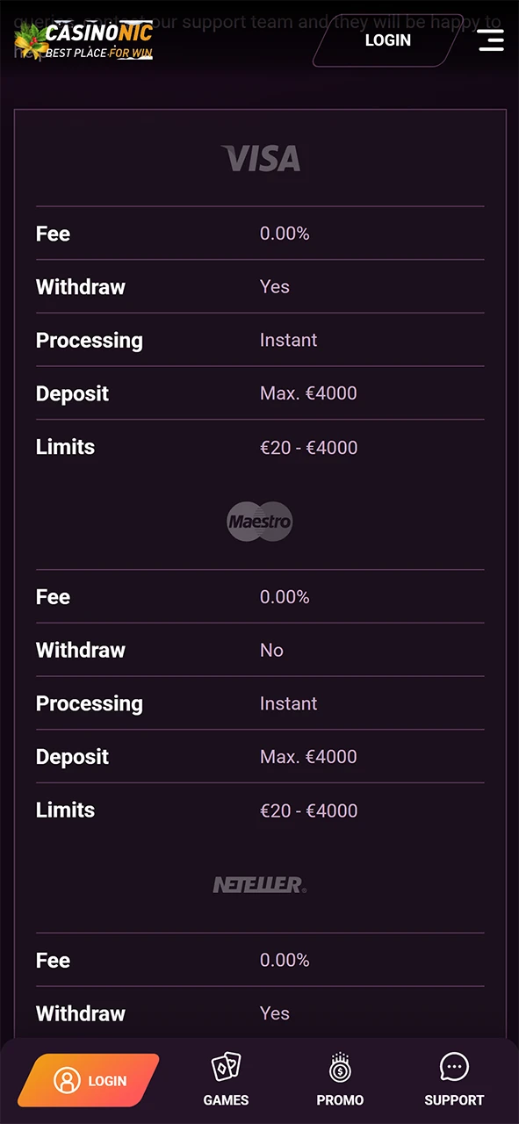Switch to the Games tab in bottom bar

click(226, 1078)
